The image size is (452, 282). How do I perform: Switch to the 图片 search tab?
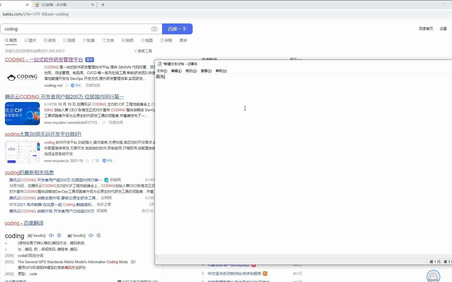pyautogui.click(x=30, y=40)
